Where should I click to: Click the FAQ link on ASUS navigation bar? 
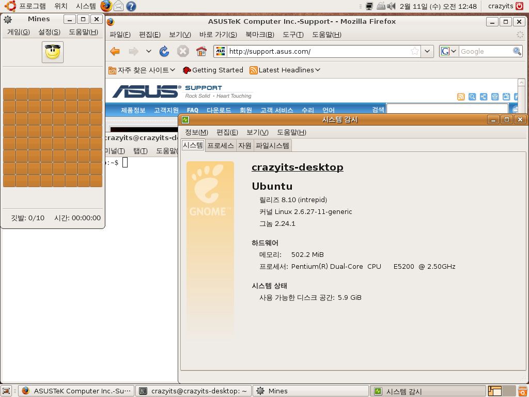pyautogui.click(x=192, y=110)
